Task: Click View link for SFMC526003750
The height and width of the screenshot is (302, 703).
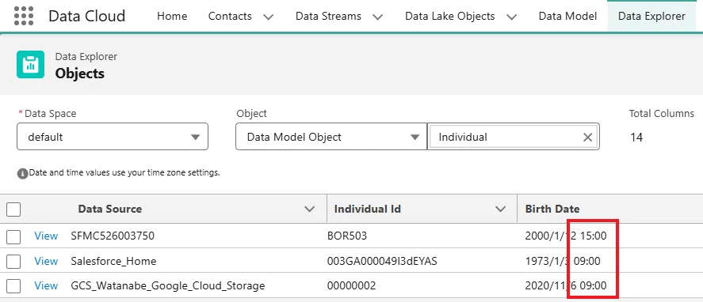Action: [x=46, y=236]
